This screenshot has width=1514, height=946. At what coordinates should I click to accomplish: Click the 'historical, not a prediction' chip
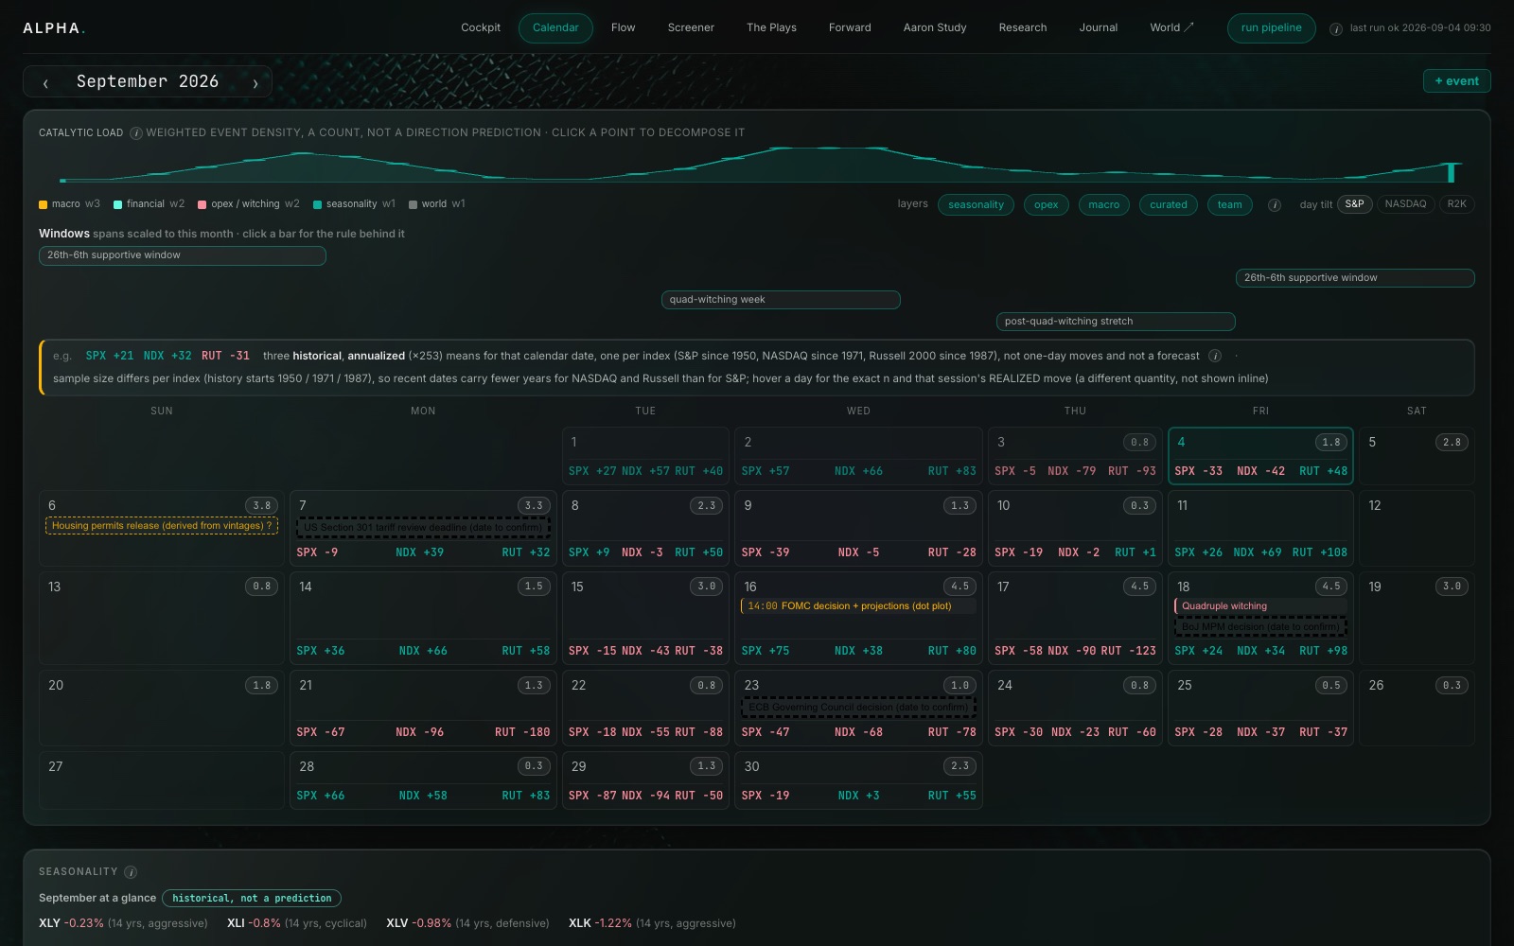252,898
